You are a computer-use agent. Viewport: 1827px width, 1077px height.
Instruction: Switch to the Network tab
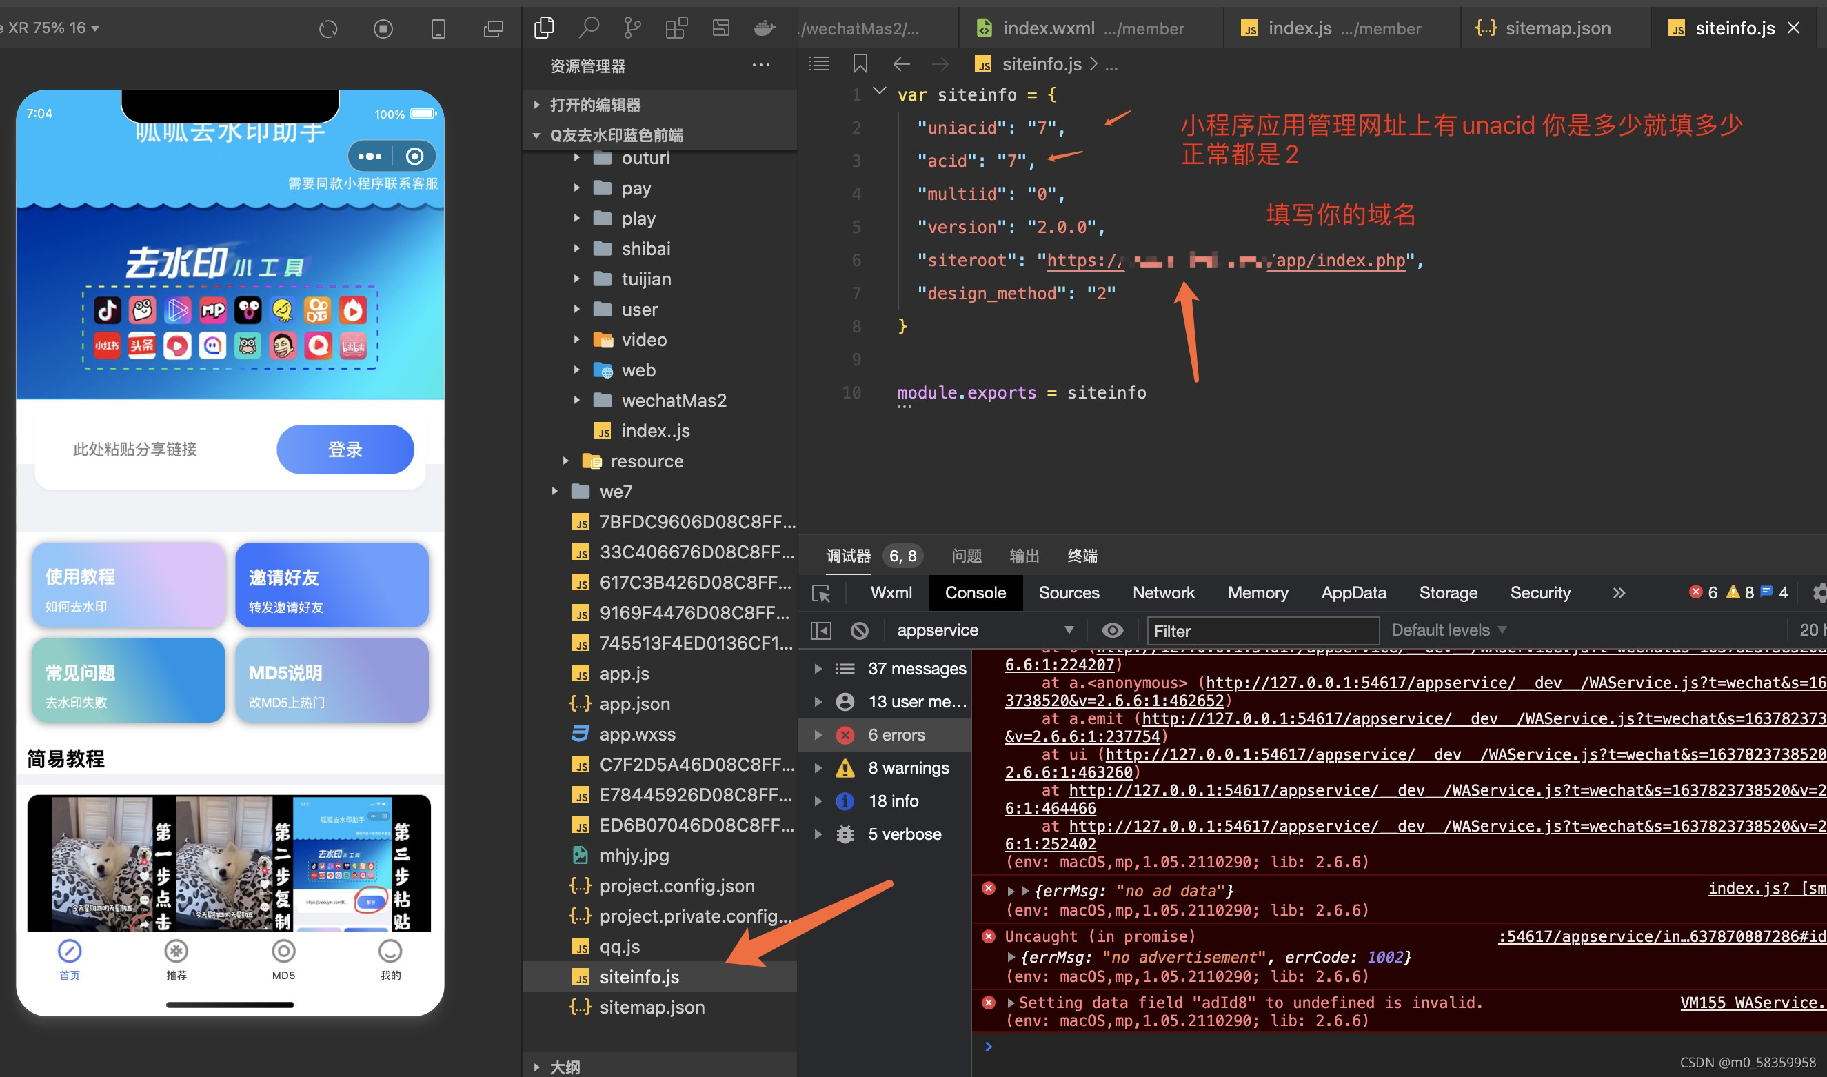1163,593
